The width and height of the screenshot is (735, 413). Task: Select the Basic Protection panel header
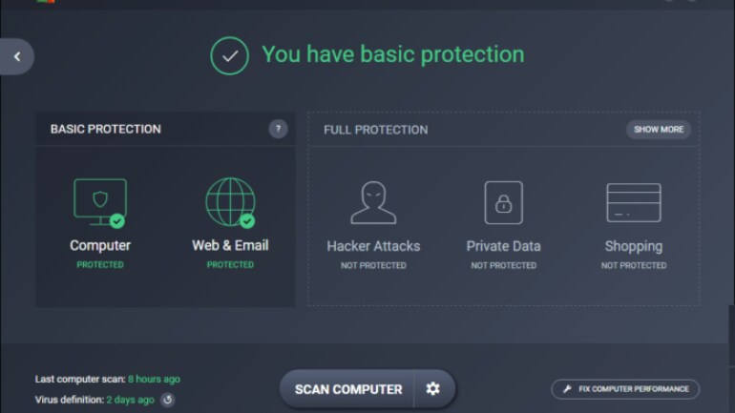point(165,129)
